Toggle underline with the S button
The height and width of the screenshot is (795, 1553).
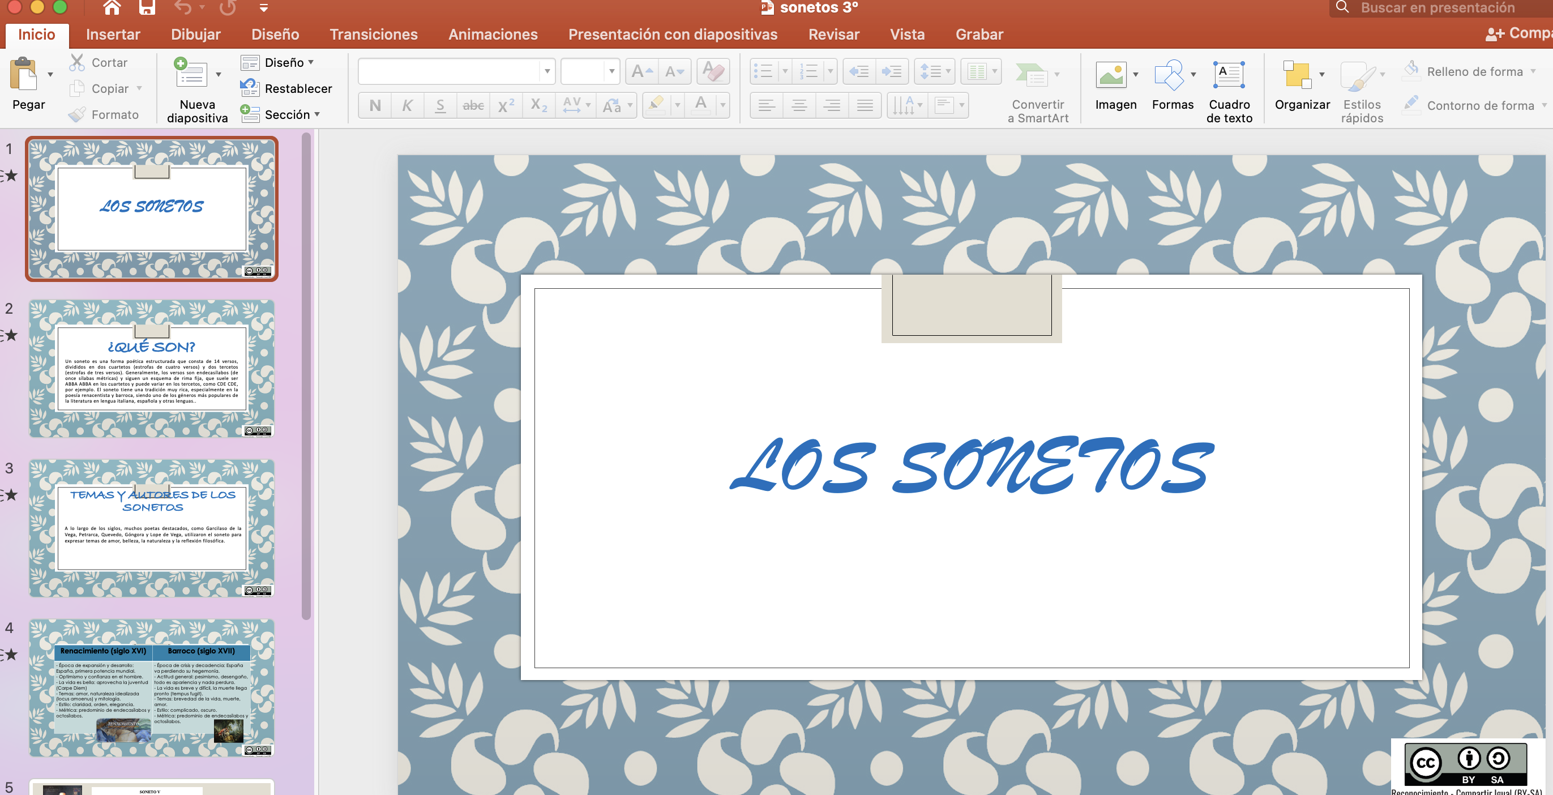pos(440,105)
